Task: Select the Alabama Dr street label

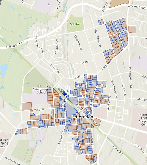Action: click(x=13, y=161)
